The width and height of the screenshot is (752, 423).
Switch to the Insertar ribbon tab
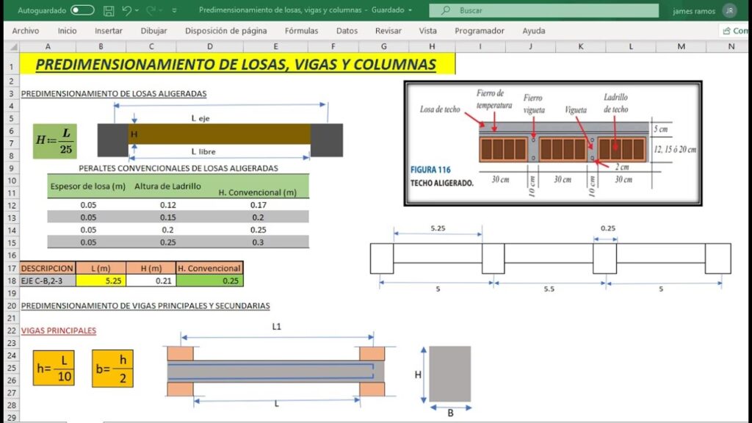108,31
